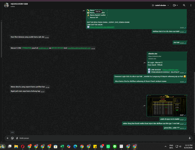The width and height of the screenshot is (195, 150).
Task: Open quick replies lightning icon
Action: tap(17, 138)
